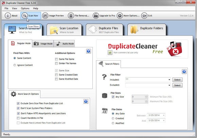Uncheck the Any Size checkbox

pos(113,97)
